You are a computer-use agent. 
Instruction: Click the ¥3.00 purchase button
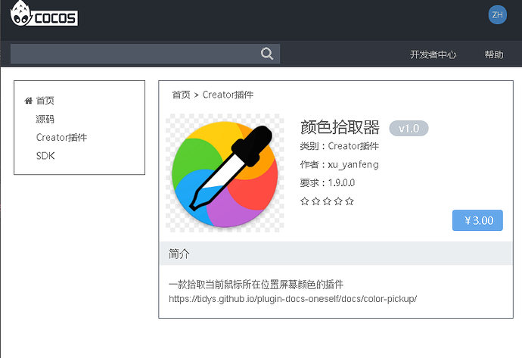[x=477, y=220]
